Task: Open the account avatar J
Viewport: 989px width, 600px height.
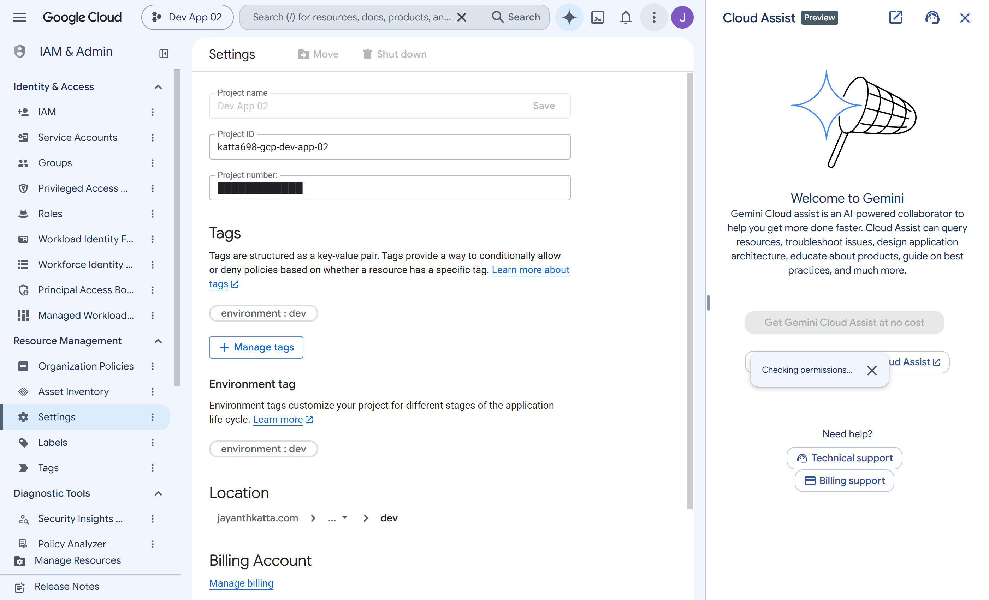Action: click(682, 17)
